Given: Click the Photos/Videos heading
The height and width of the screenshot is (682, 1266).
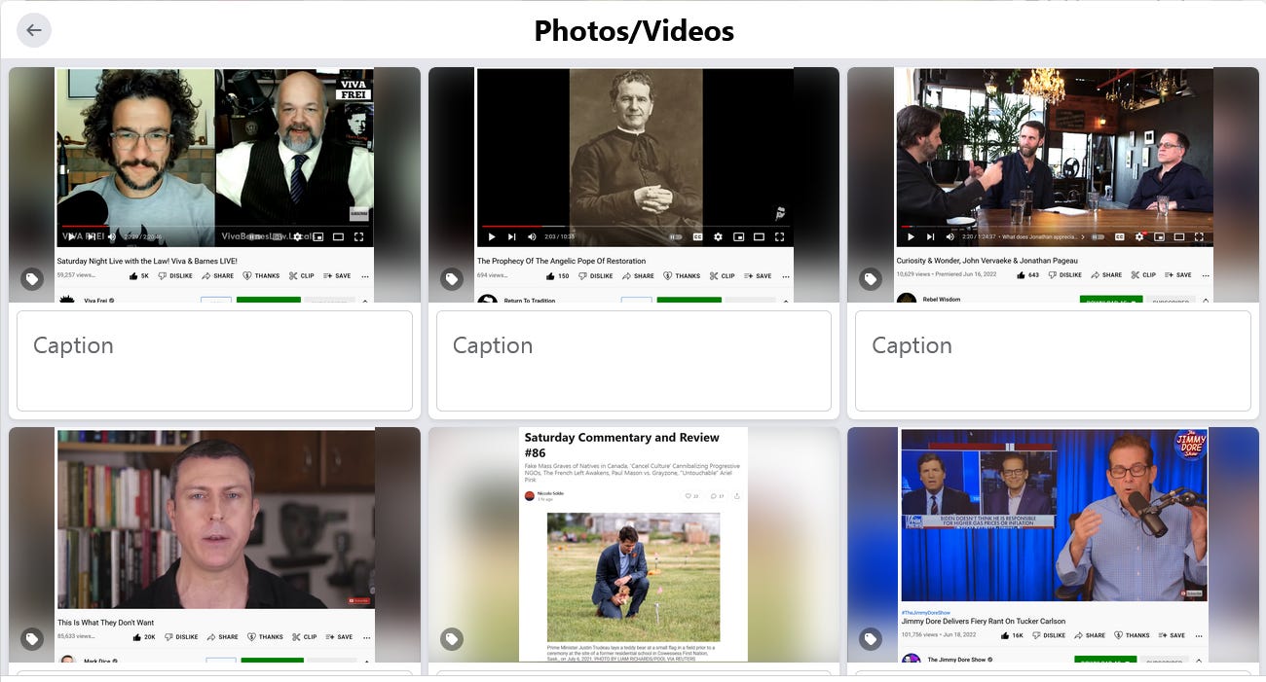Looking at the screenshot, I should [634, 31].
